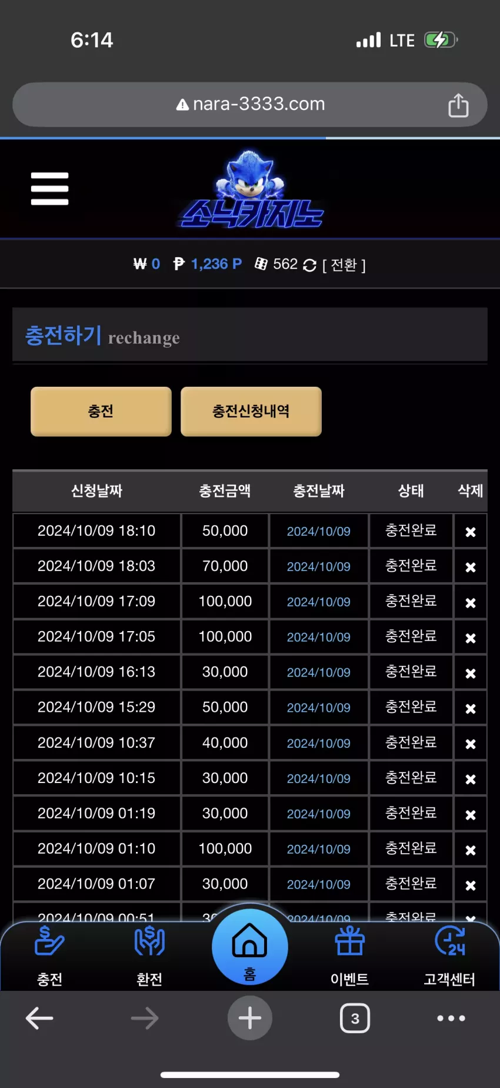Click the [ 전환 ] link
This screenshot has width=500, height=1088.
tap(344, 265)
